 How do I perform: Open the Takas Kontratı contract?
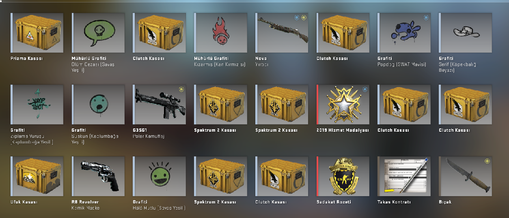click(x=404, y=176)
